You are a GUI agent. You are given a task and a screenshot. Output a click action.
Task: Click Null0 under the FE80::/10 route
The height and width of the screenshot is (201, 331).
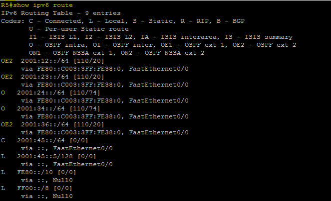(63, 180)
